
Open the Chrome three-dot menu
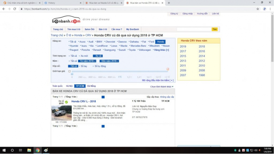270,9
